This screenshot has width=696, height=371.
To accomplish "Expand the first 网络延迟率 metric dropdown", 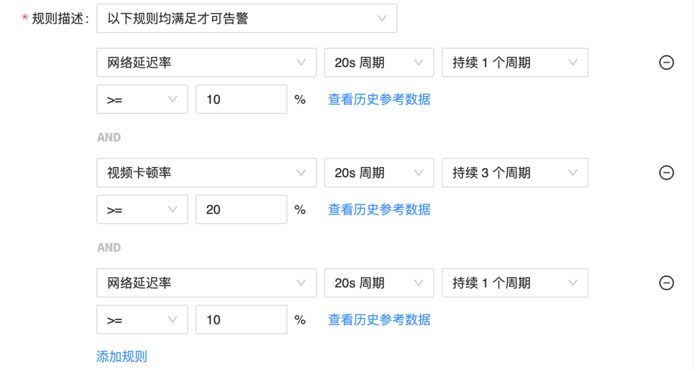I will pos(206,62).
